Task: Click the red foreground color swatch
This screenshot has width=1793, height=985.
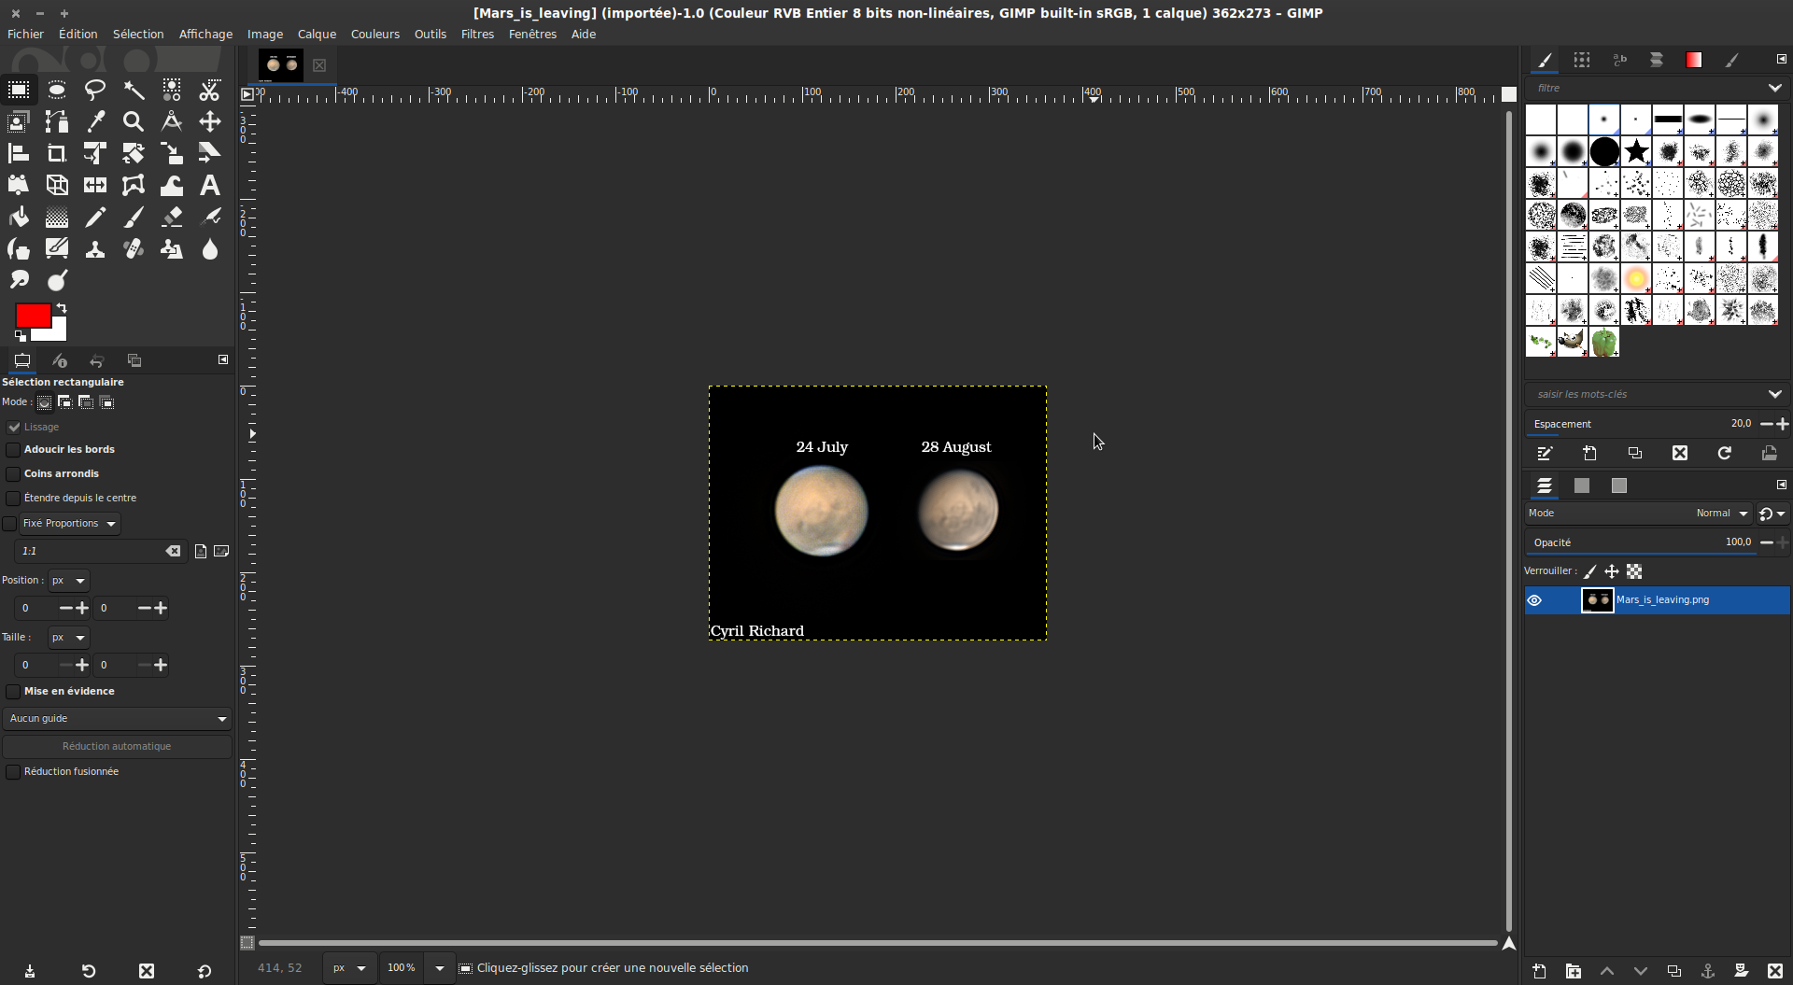Action: [31, 316]
